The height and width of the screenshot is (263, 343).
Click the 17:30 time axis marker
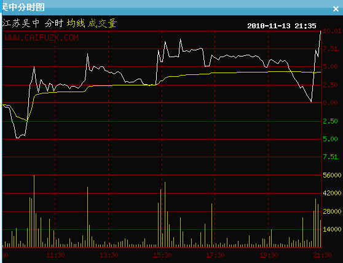click(x=216, y=255)
